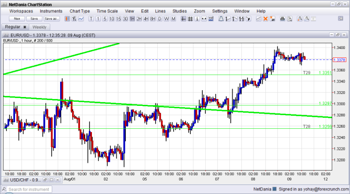Screen dimensions: 350x194
Task: Select the line chart type icon
Action: (81, 19)
